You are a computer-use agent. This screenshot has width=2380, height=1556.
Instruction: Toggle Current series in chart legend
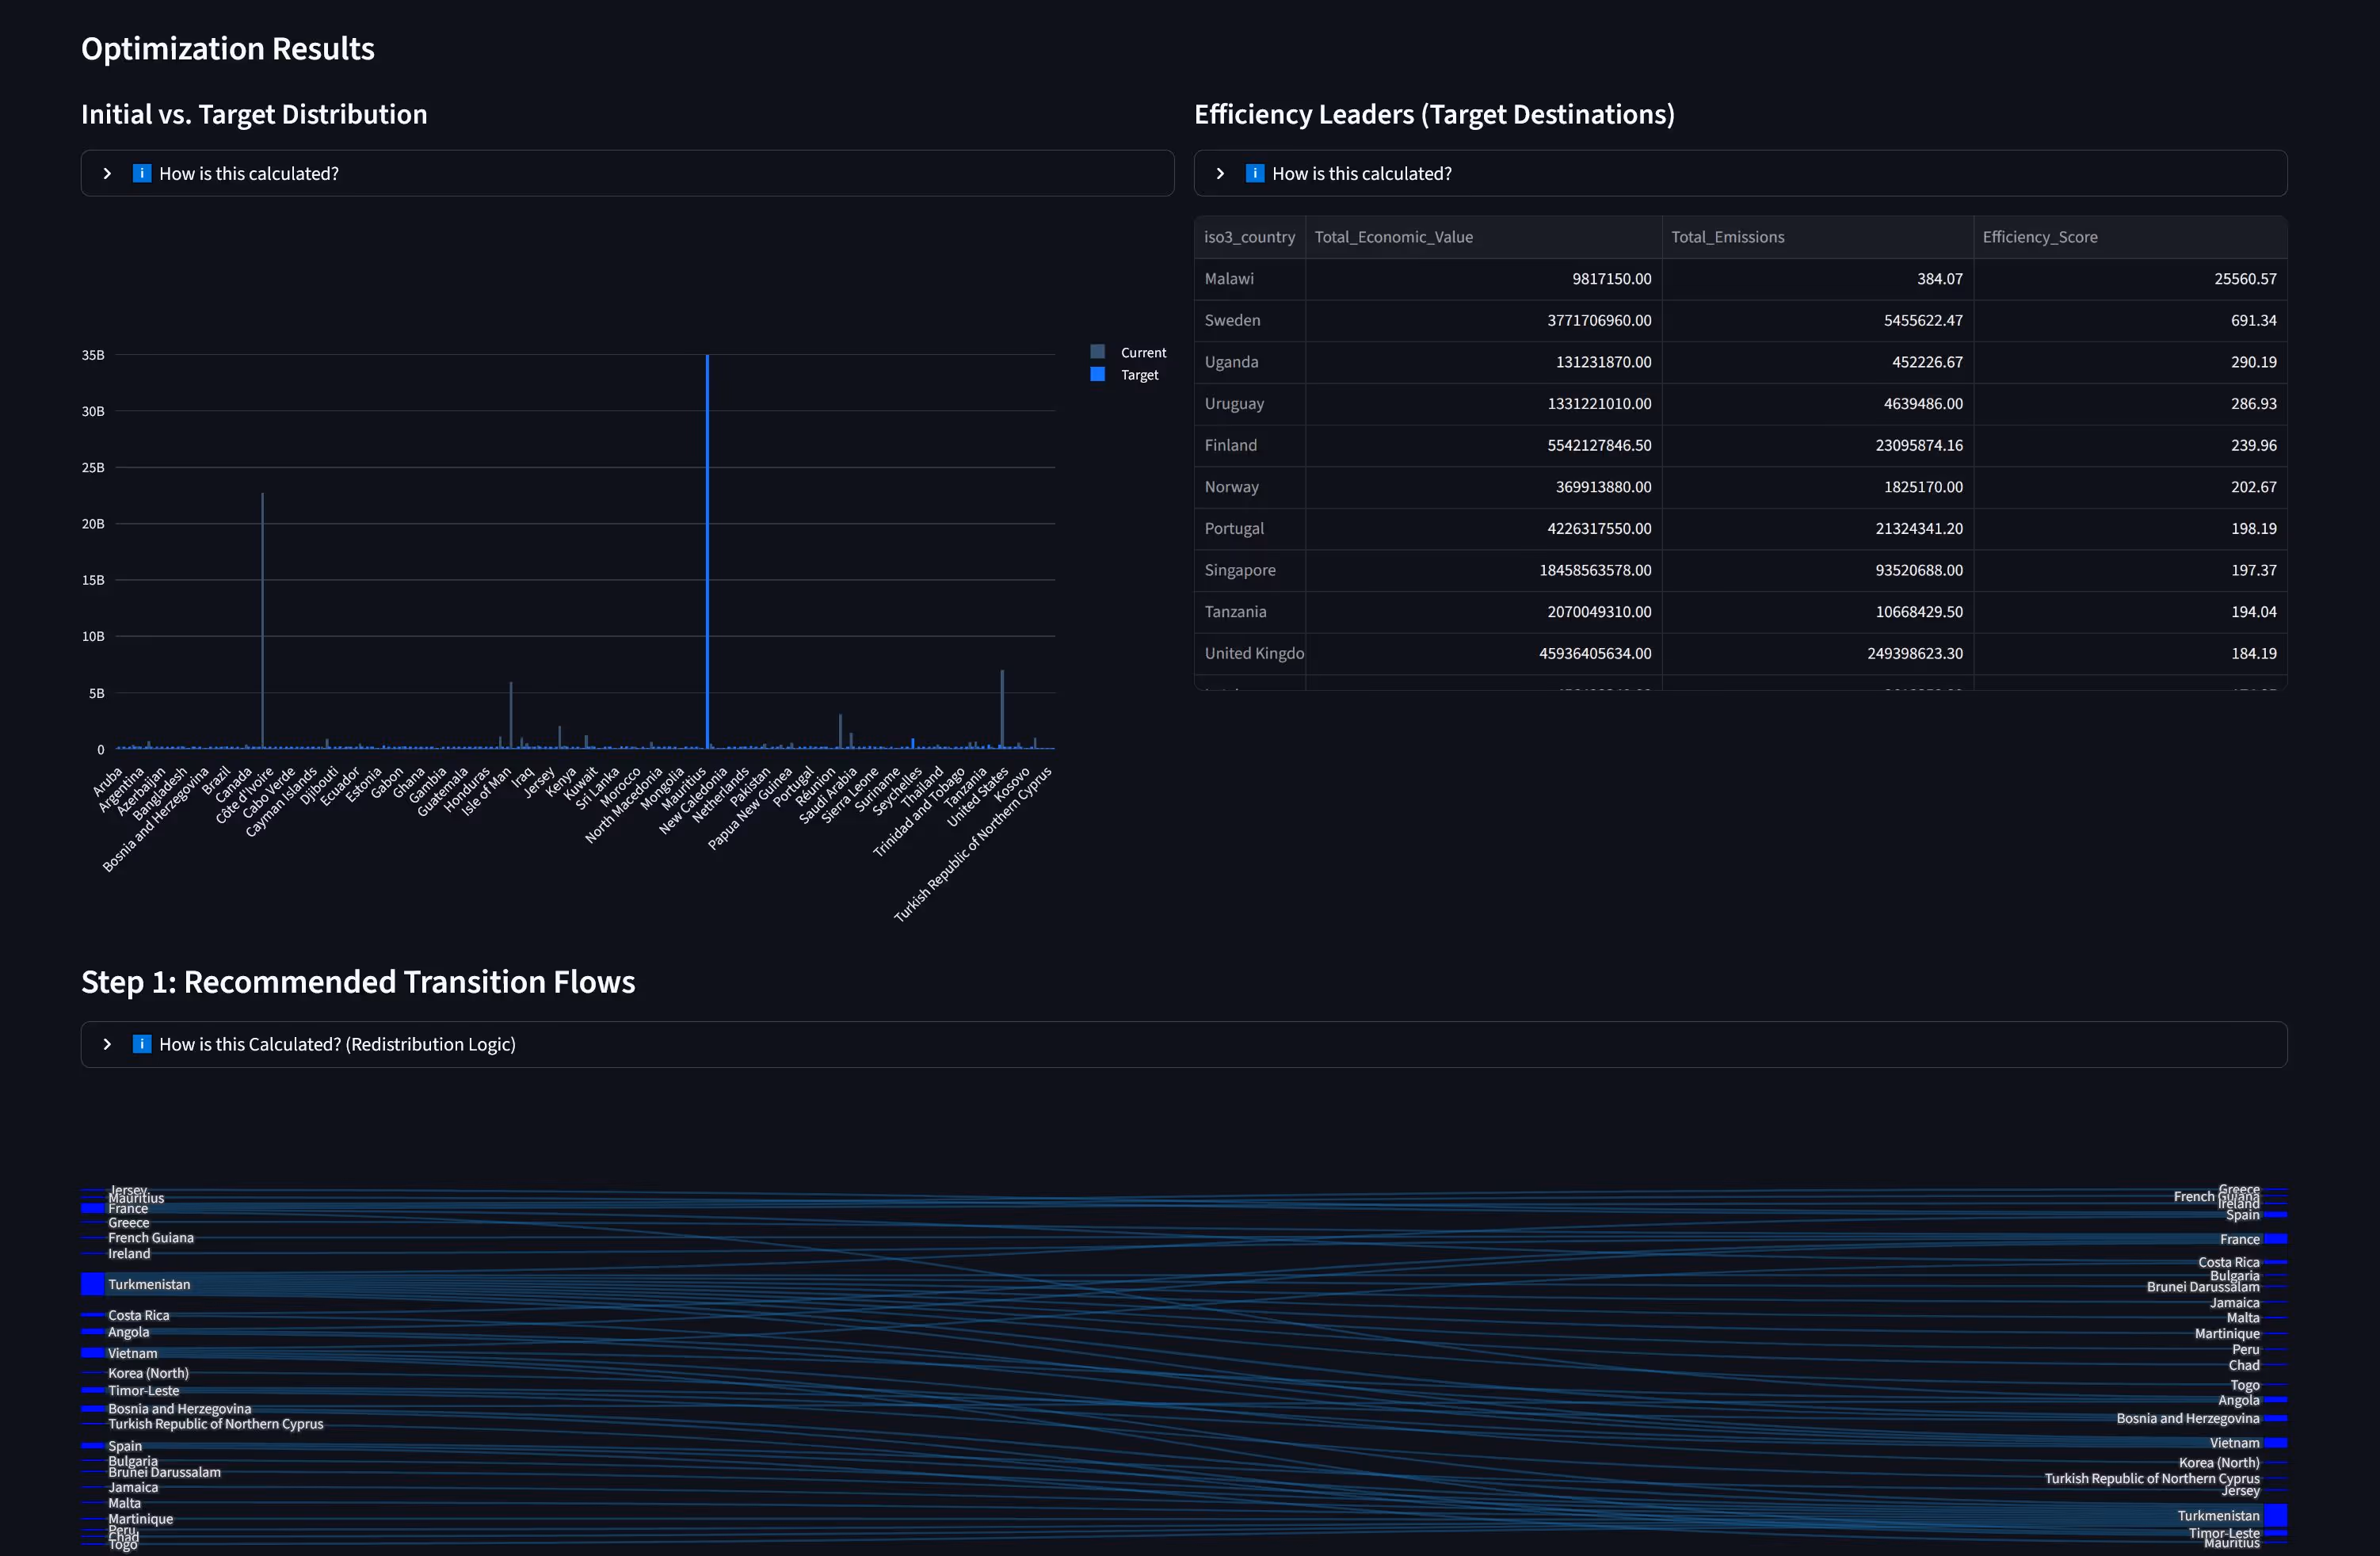point(1142,352)
